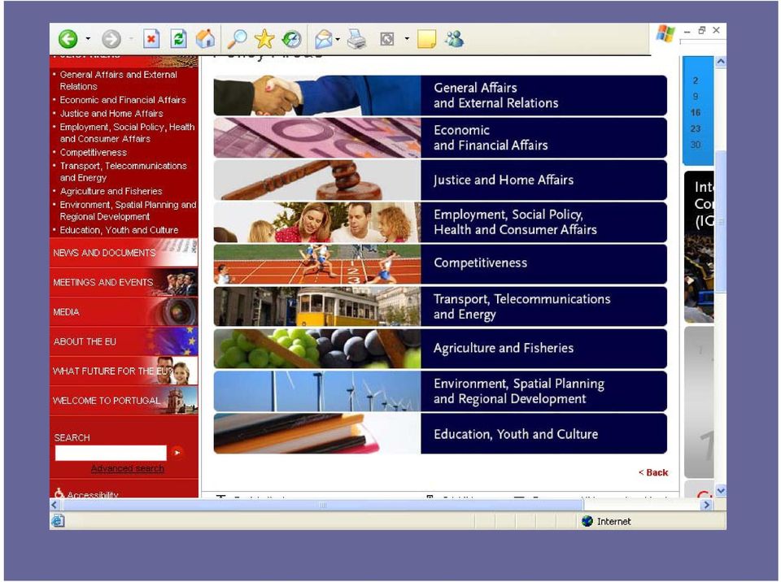This screenshot has height=582, width=781.
Task: Select the Economic and Financial Affairs banner
Action: point(440,137)
